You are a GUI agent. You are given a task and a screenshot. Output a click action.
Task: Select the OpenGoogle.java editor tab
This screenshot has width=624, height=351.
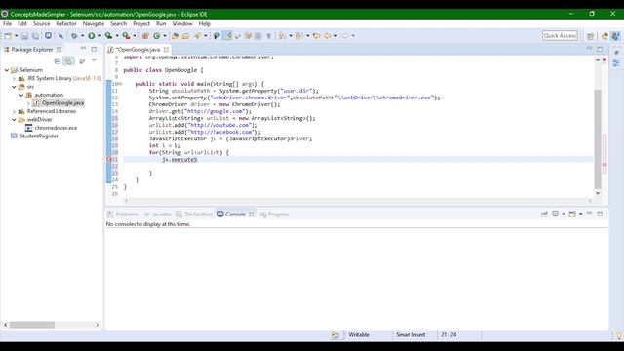click(137, 50)
